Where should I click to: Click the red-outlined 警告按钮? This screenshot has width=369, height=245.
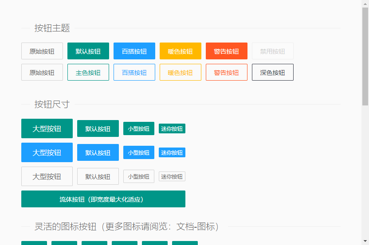point(227,72)
